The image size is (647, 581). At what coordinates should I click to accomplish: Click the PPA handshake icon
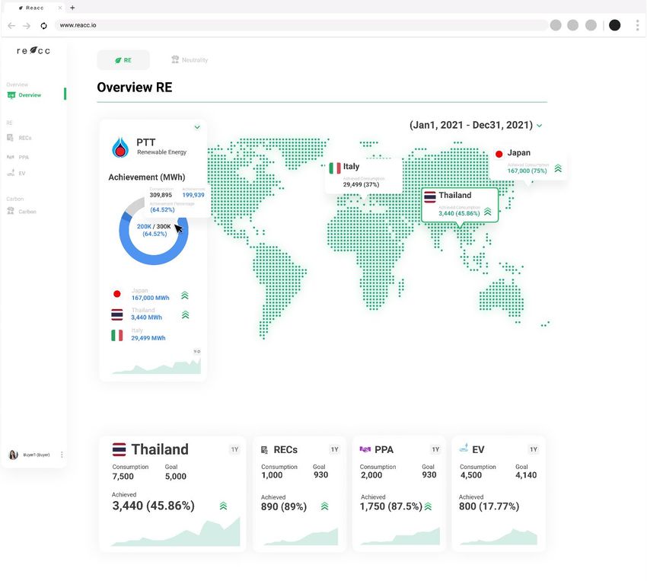(x=365, y=449)
